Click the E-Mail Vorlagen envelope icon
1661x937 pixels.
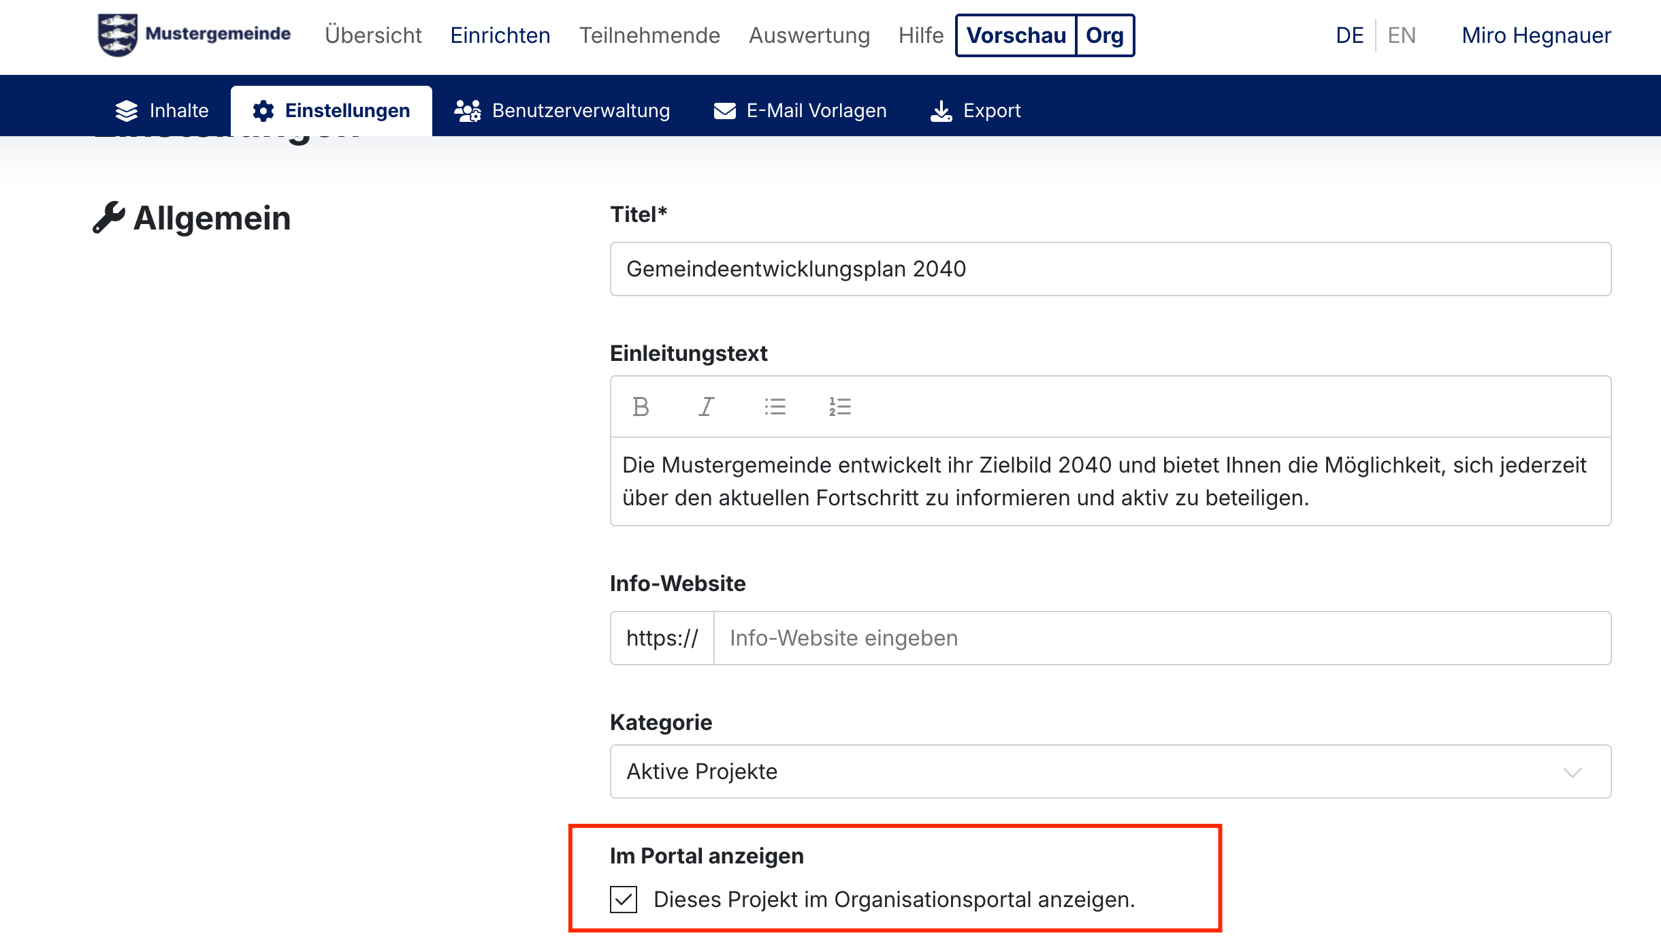[724, 111]
